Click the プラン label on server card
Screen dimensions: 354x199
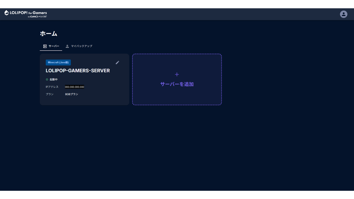[50, 94]
